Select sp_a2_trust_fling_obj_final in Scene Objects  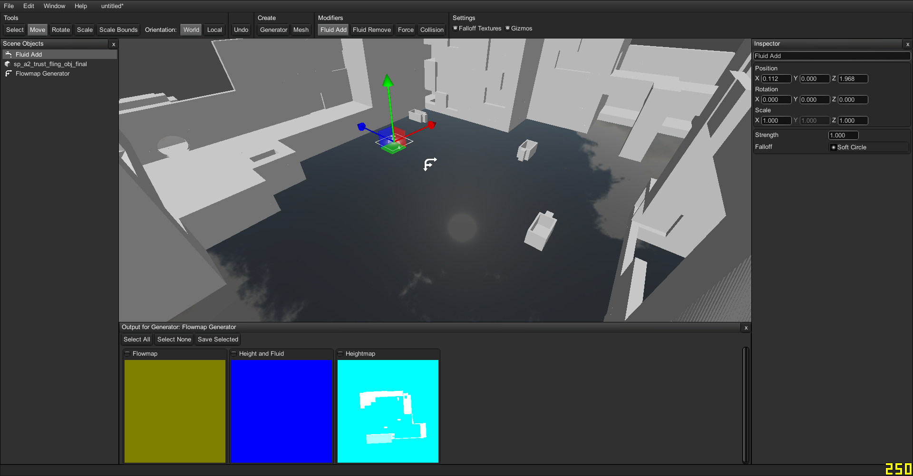coord(59,64)
